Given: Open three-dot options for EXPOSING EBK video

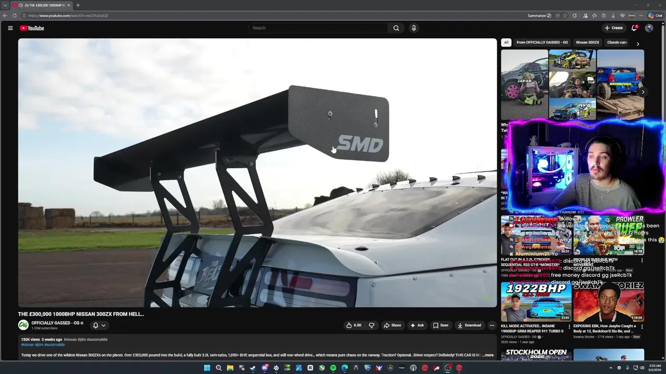Looking at the screenshot, I should tap(642, 327).
